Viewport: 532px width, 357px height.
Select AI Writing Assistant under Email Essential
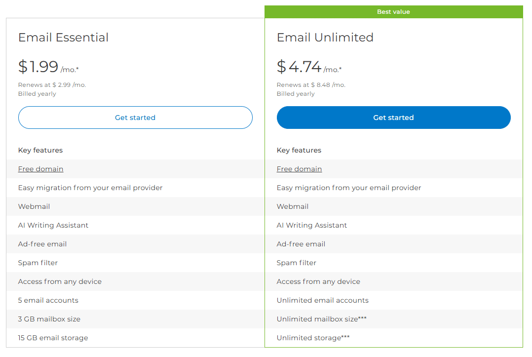[x=53, y=225]
